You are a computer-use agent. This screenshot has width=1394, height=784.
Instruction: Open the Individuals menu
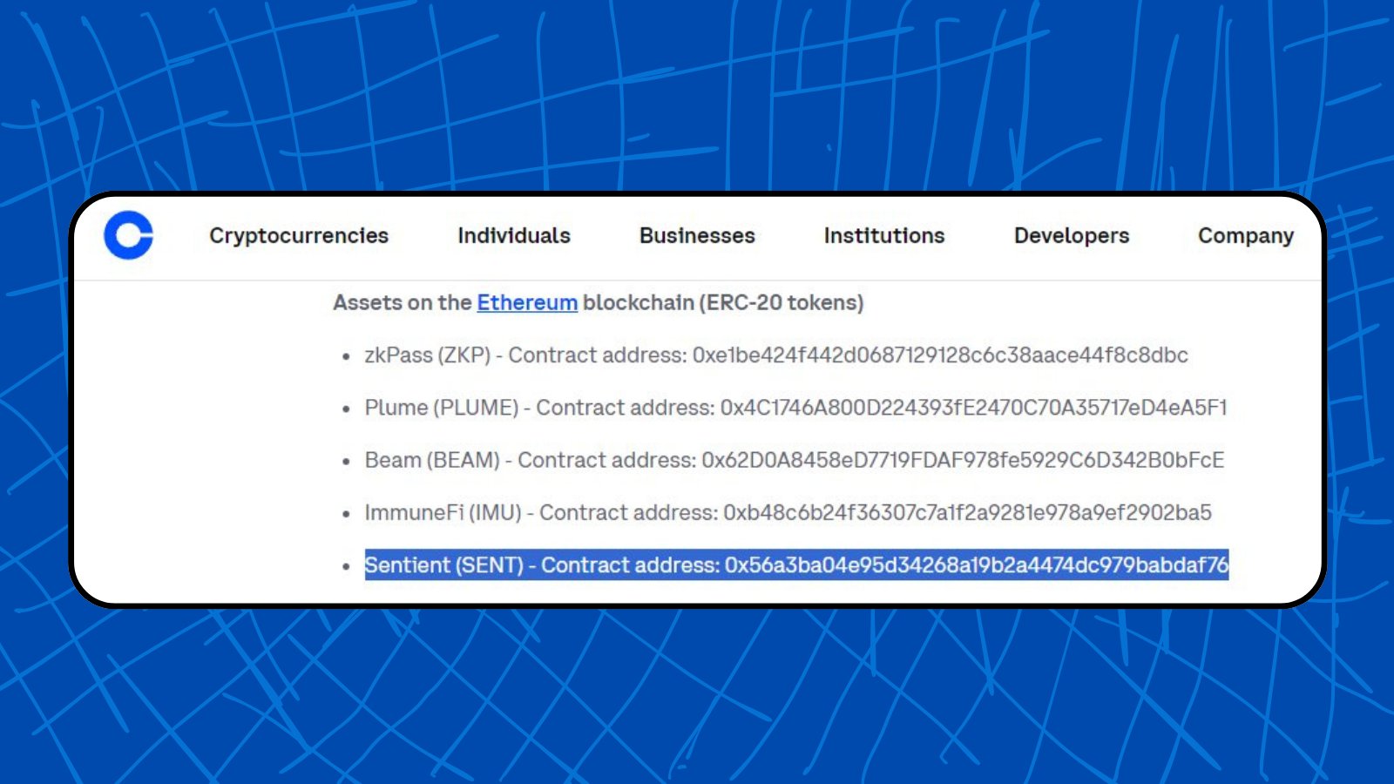pos(514,235)
